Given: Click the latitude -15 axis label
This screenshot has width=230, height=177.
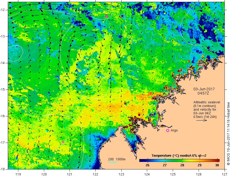Looking at the screenshot, I should 3,90.
